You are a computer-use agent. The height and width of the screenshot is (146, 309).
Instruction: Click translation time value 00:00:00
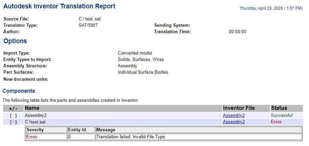click(x=238, y=32)
